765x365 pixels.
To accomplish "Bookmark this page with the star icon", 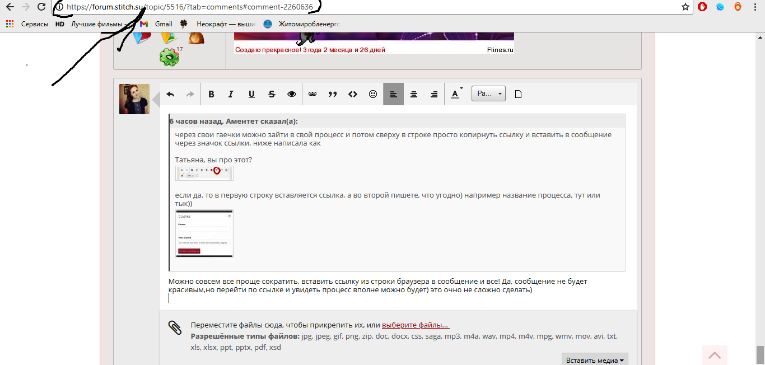I will (x=685, y=7).
